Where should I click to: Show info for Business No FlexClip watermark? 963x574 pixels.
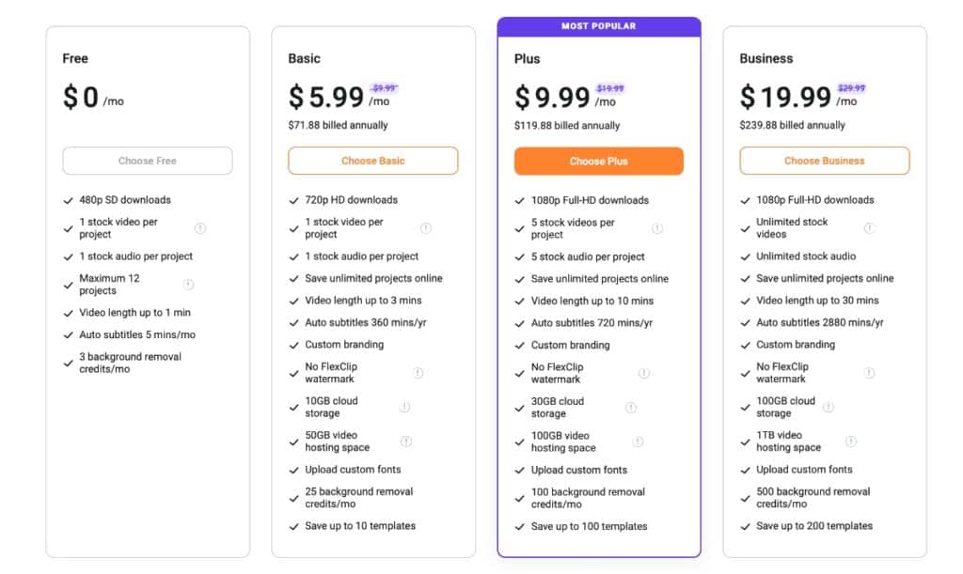tap(869, 373)
